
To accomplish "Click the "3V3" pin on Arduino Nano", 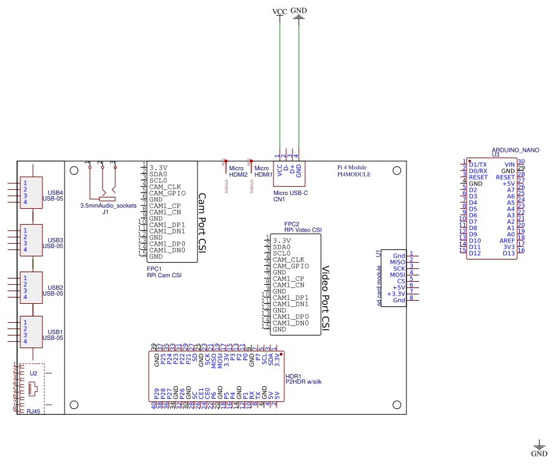I will 509,247.
